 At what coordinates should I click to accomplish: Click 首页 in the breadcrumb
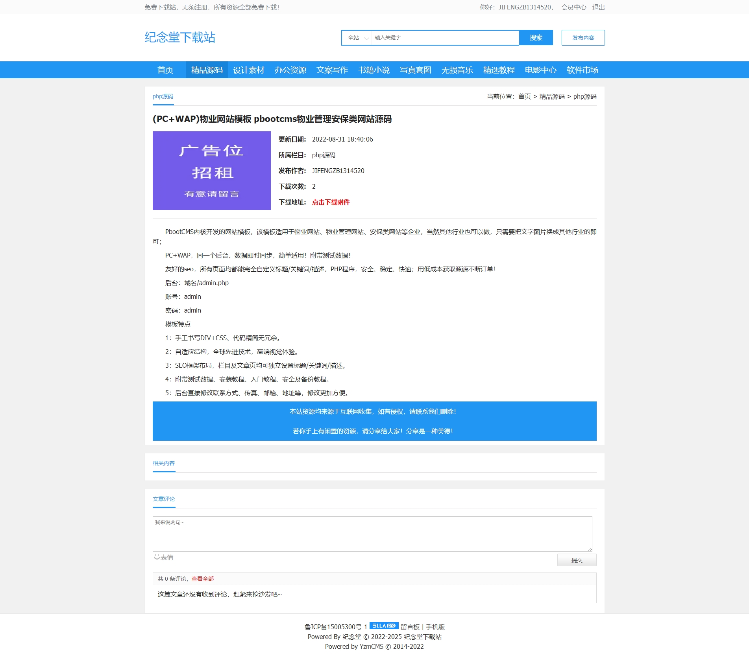pyautogui.click(x=524, y=96)
